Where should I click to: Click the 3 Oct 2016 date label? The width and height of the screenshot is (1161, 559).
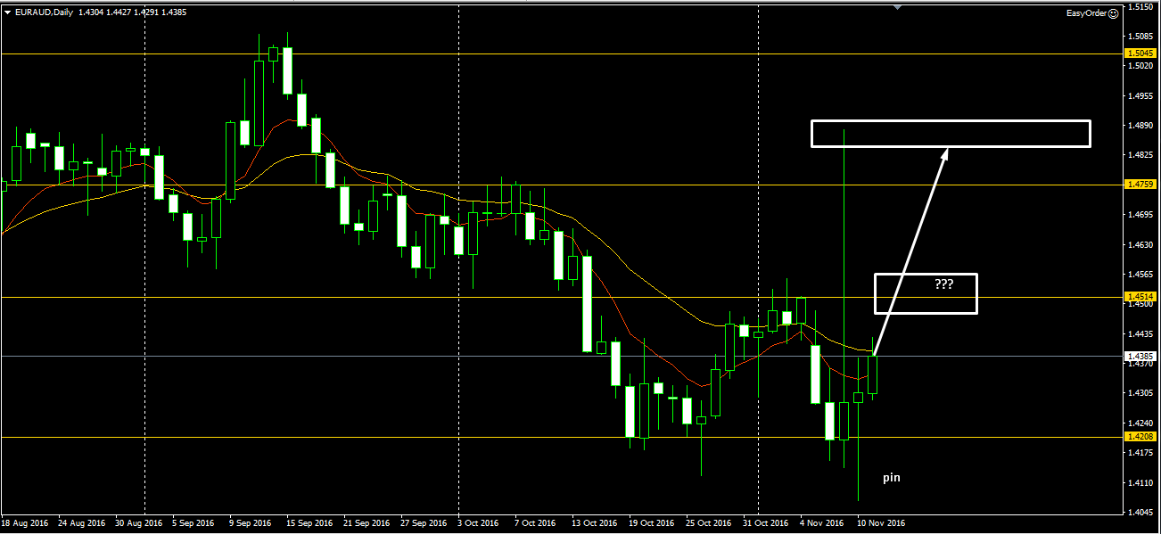click(x=479, y=523)
